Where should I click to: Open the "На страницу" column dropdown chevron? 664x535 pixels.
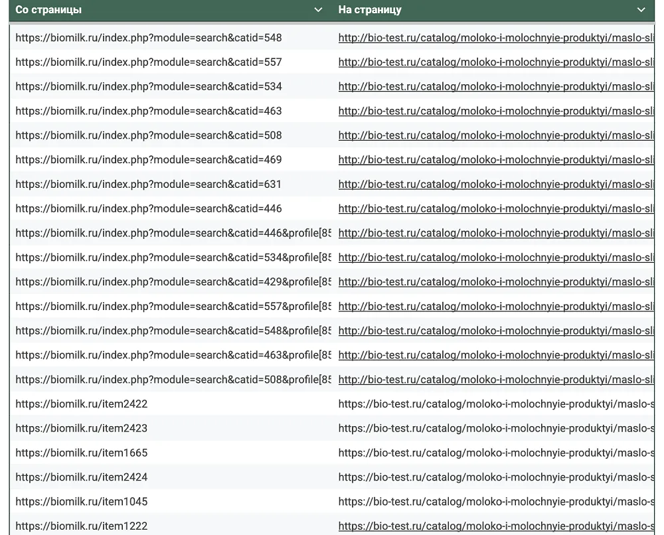641,10
